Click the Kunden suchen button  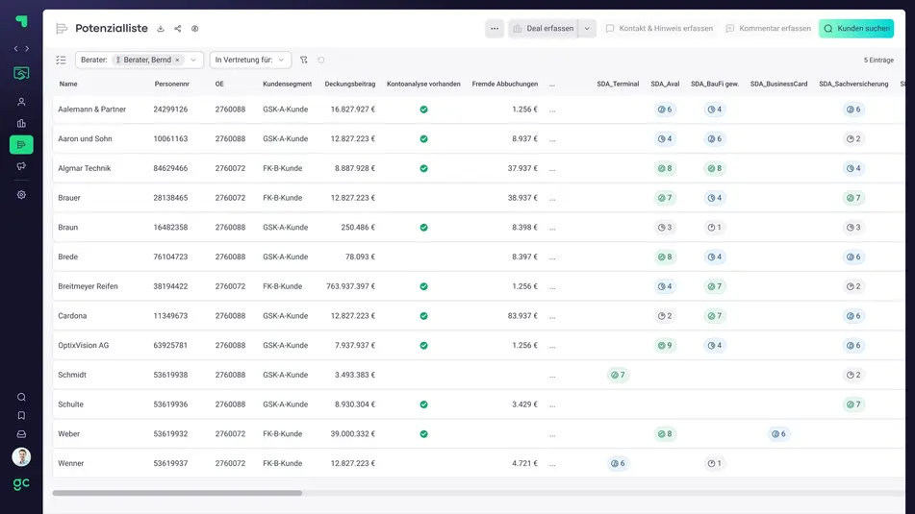(x=855, y=29)
